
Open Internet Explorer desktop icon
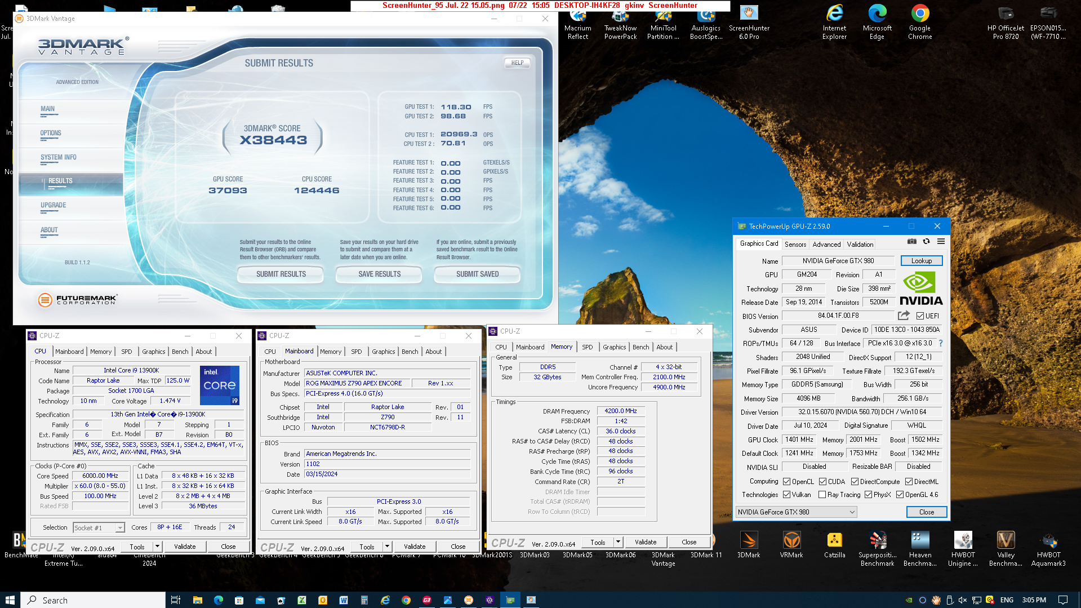(834, 23)
